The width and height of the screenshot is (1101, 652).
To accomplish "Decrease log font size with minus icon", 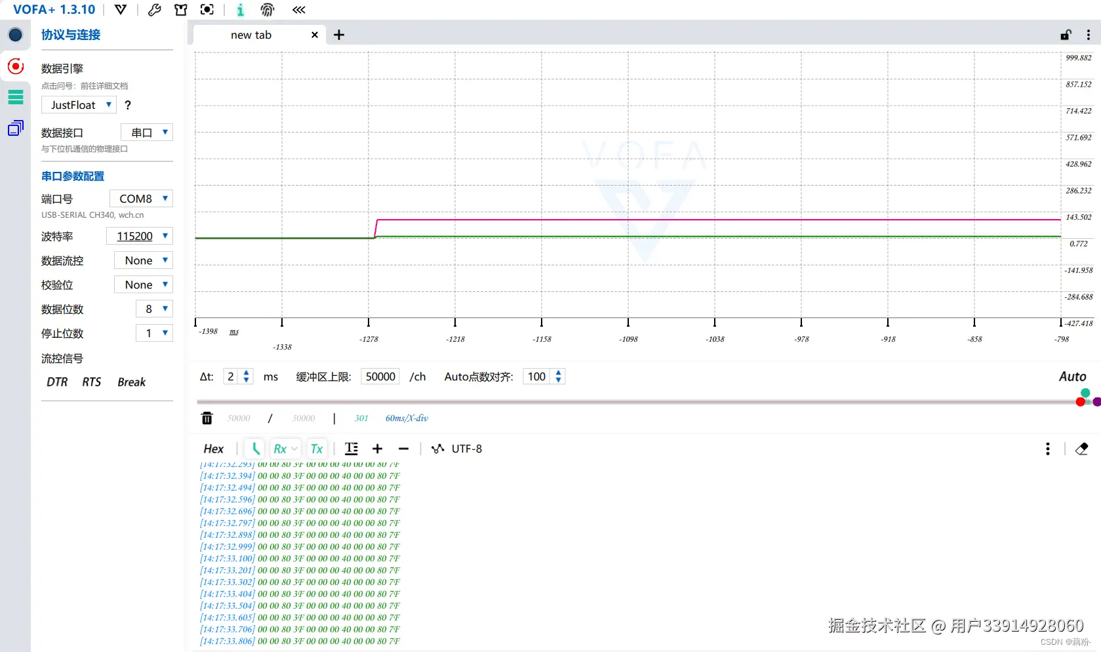I will pos(403,449).
